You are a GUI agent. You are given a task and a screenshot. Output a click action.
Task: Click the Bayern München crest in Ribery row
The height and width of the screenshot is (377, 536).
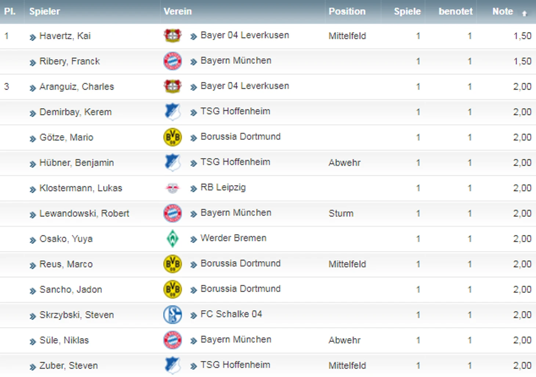click(173, 61)
